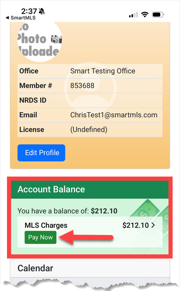The width and height of the screenshot is (180, 291).
Task: Select member number 853688
Action: pyautogui.click(x=82, y=86)
